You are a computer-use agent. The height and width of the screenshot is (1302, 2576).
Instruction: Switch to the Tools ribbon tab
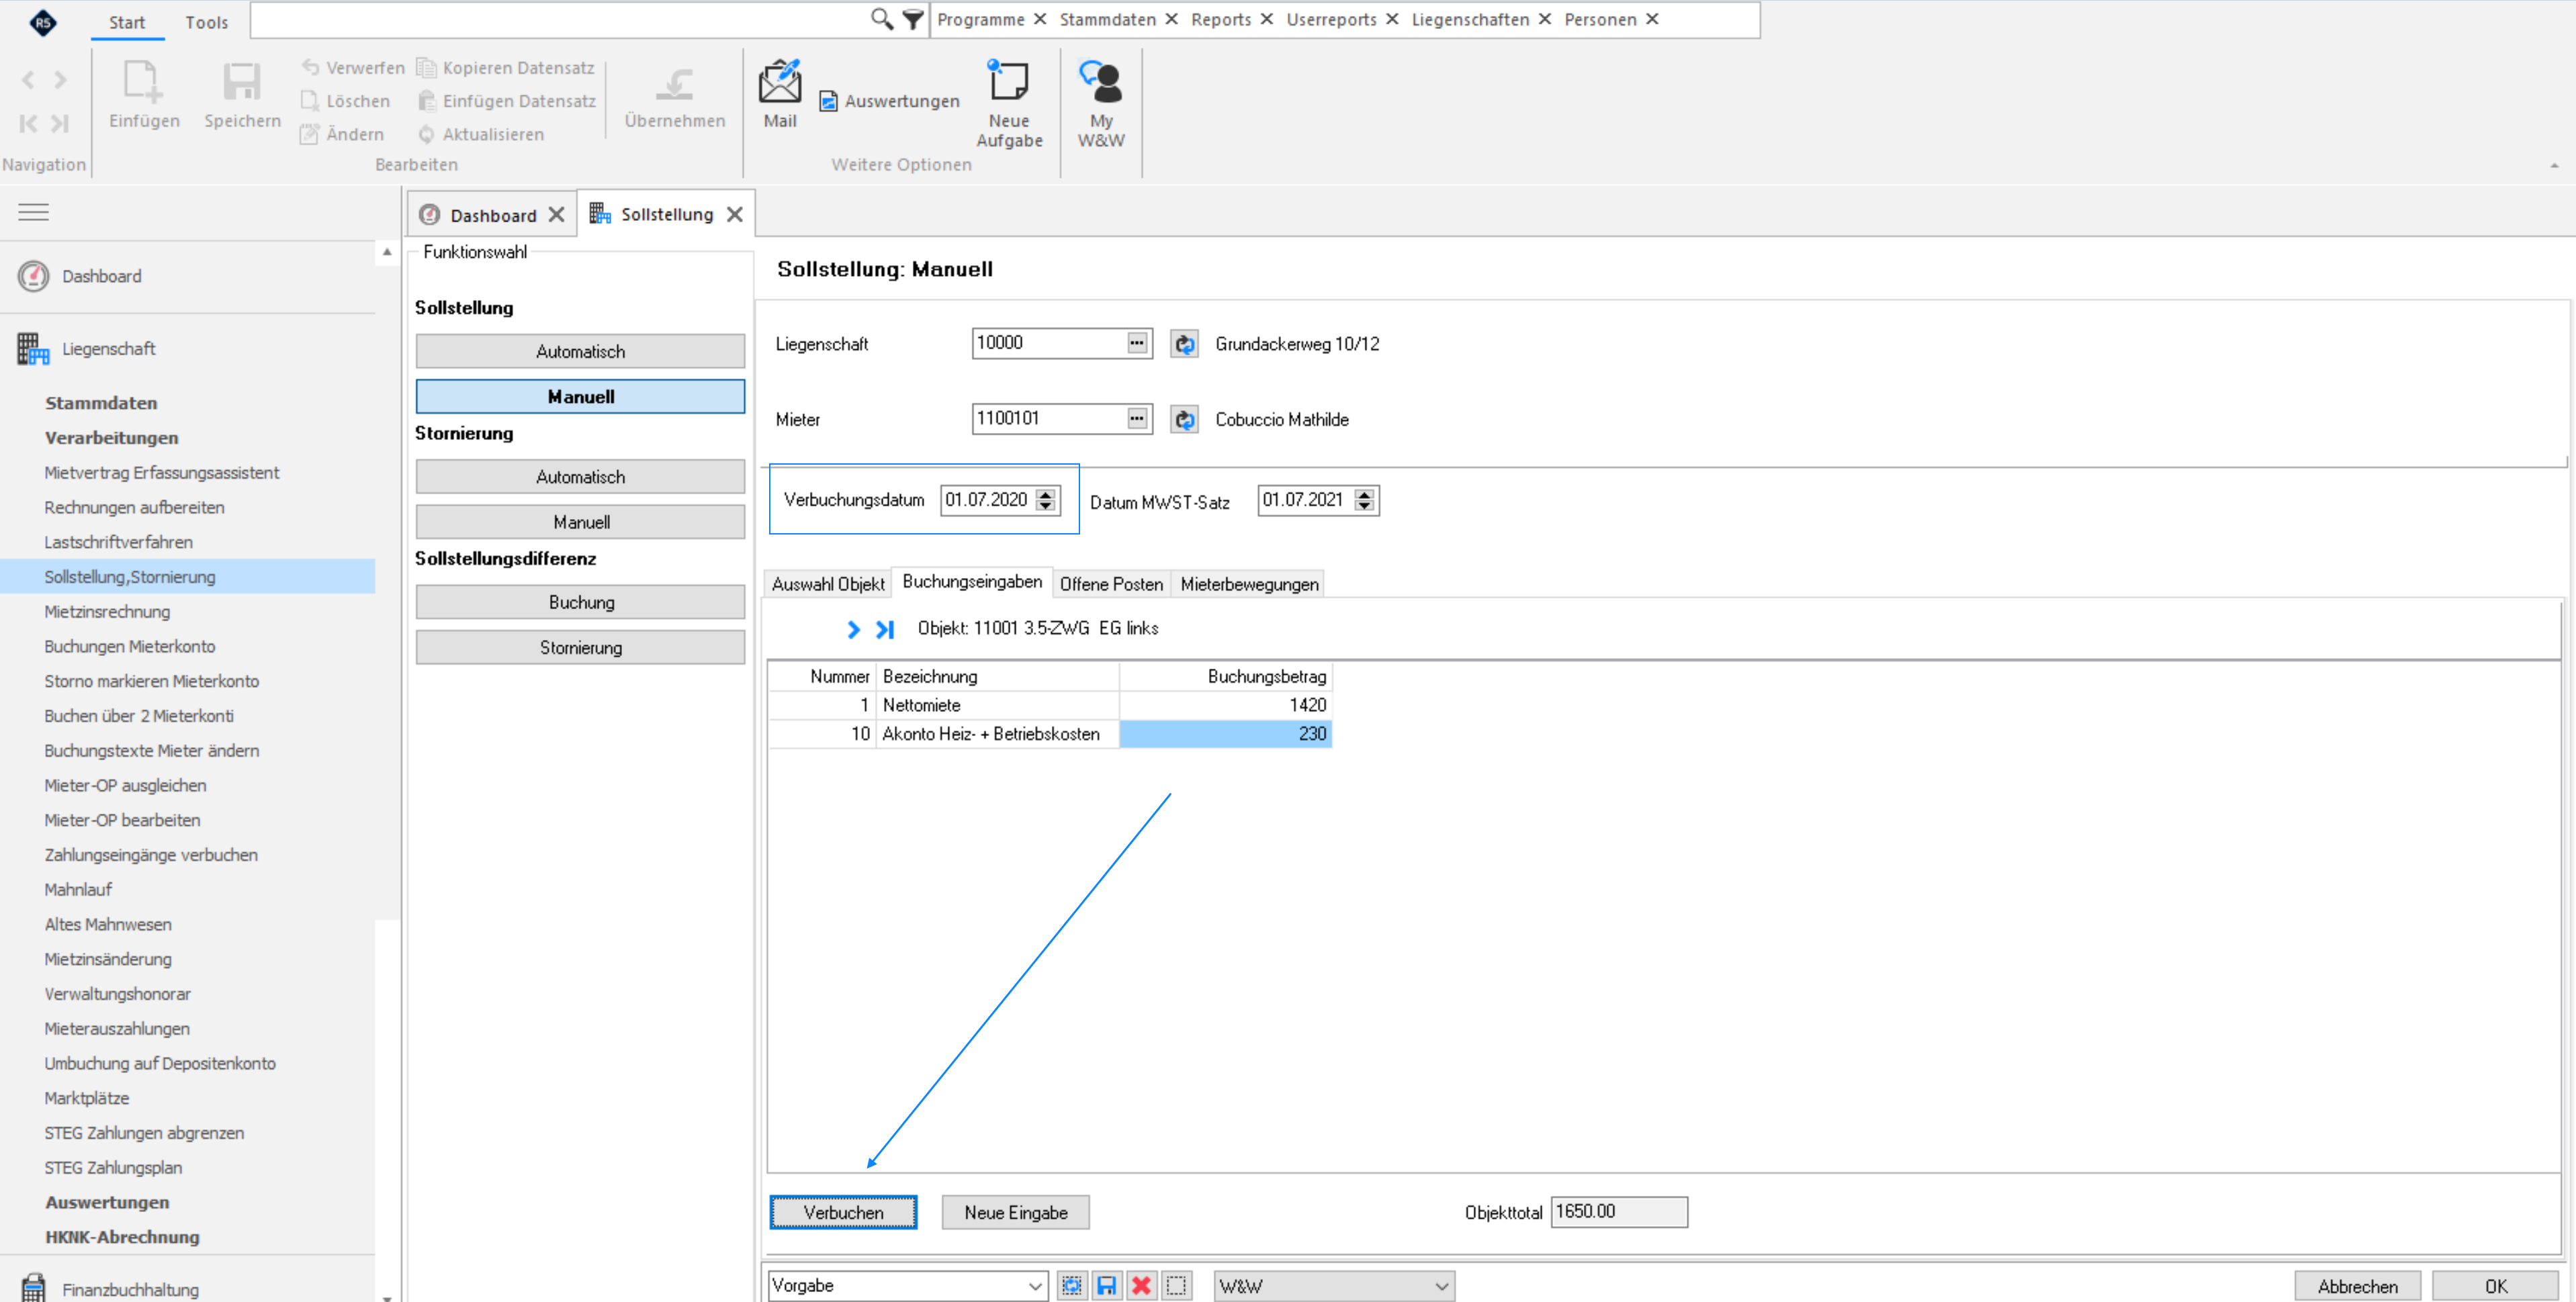(206, 22)
